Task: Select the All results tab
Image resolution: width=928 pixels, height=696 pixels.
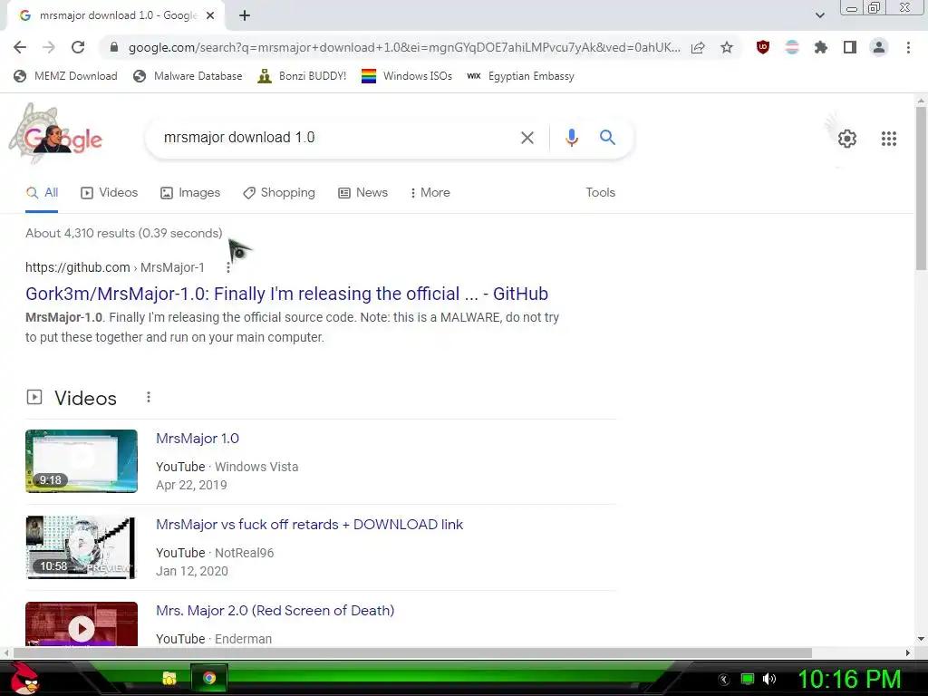Action: pos(42,193)
